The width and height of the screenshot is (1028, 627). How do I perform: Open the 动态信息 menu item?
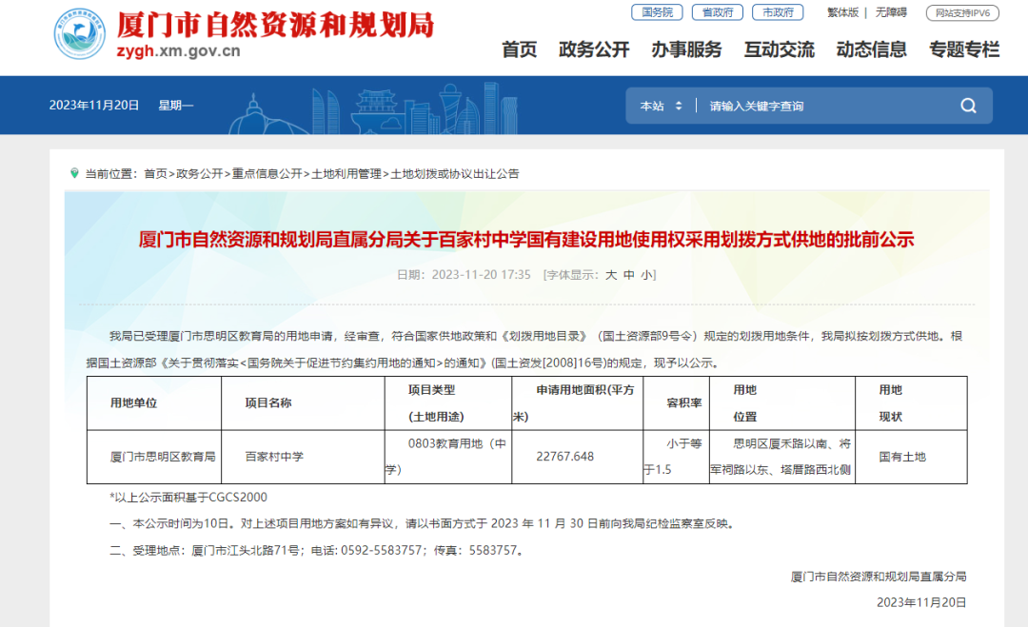(871, 49)
